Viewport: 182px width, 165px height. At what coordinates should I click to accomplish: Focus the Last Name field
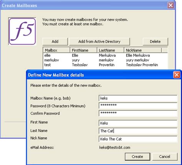138,131
